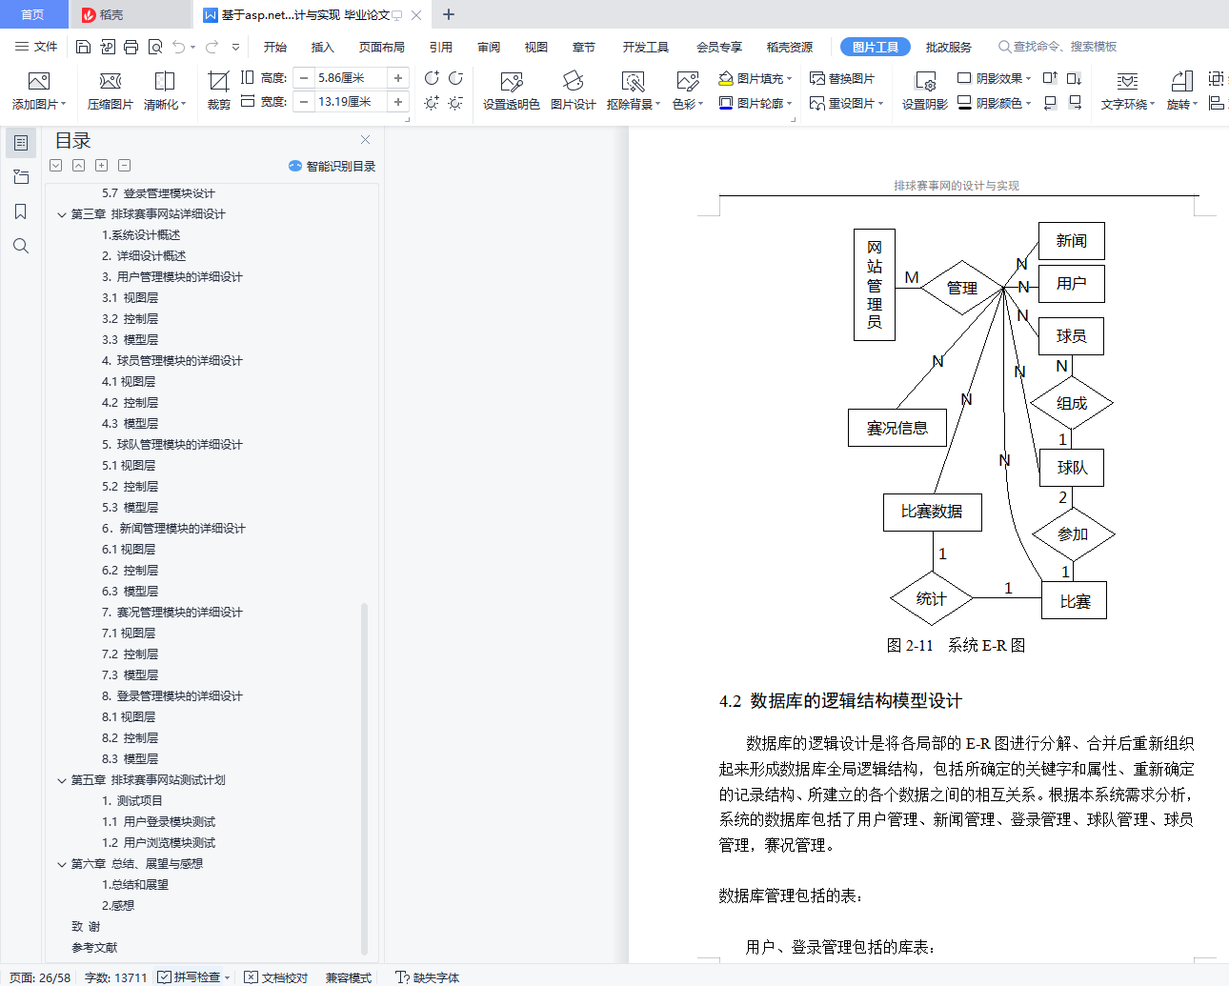Click 兼容模式 compatibility mode in status bar
The image size is (1229, 986).
[349, 977]
